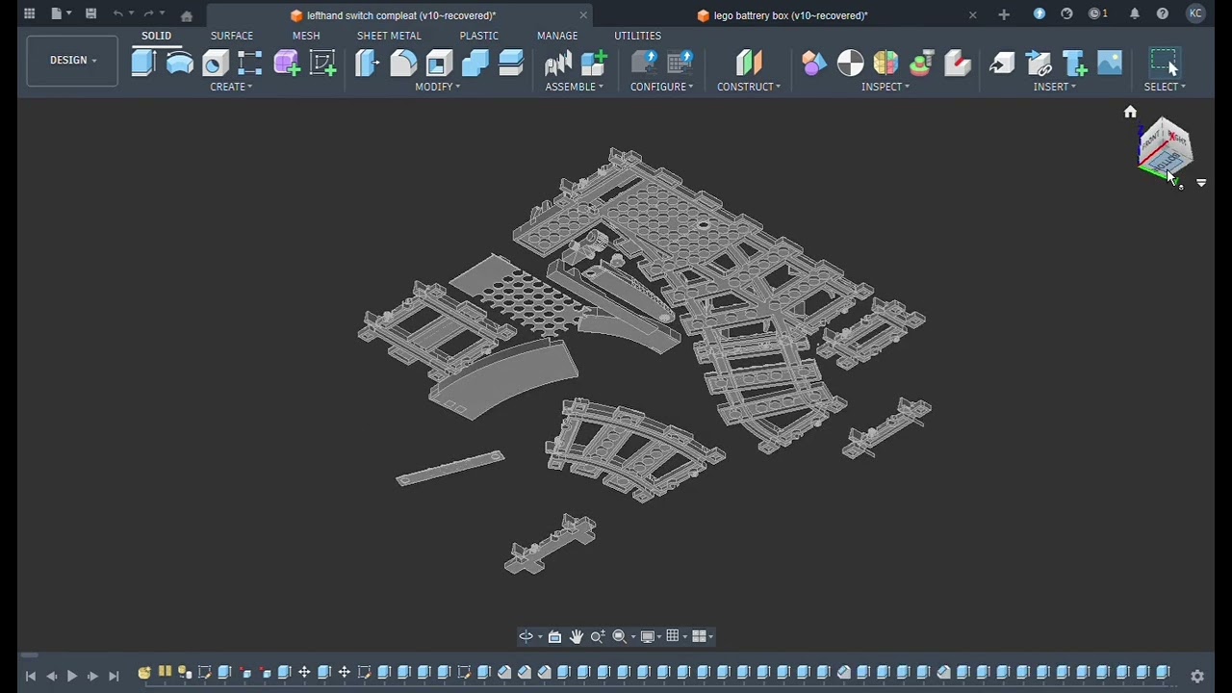
Task: Switch to the PLASTIC tab
Action: coord(478,36)
